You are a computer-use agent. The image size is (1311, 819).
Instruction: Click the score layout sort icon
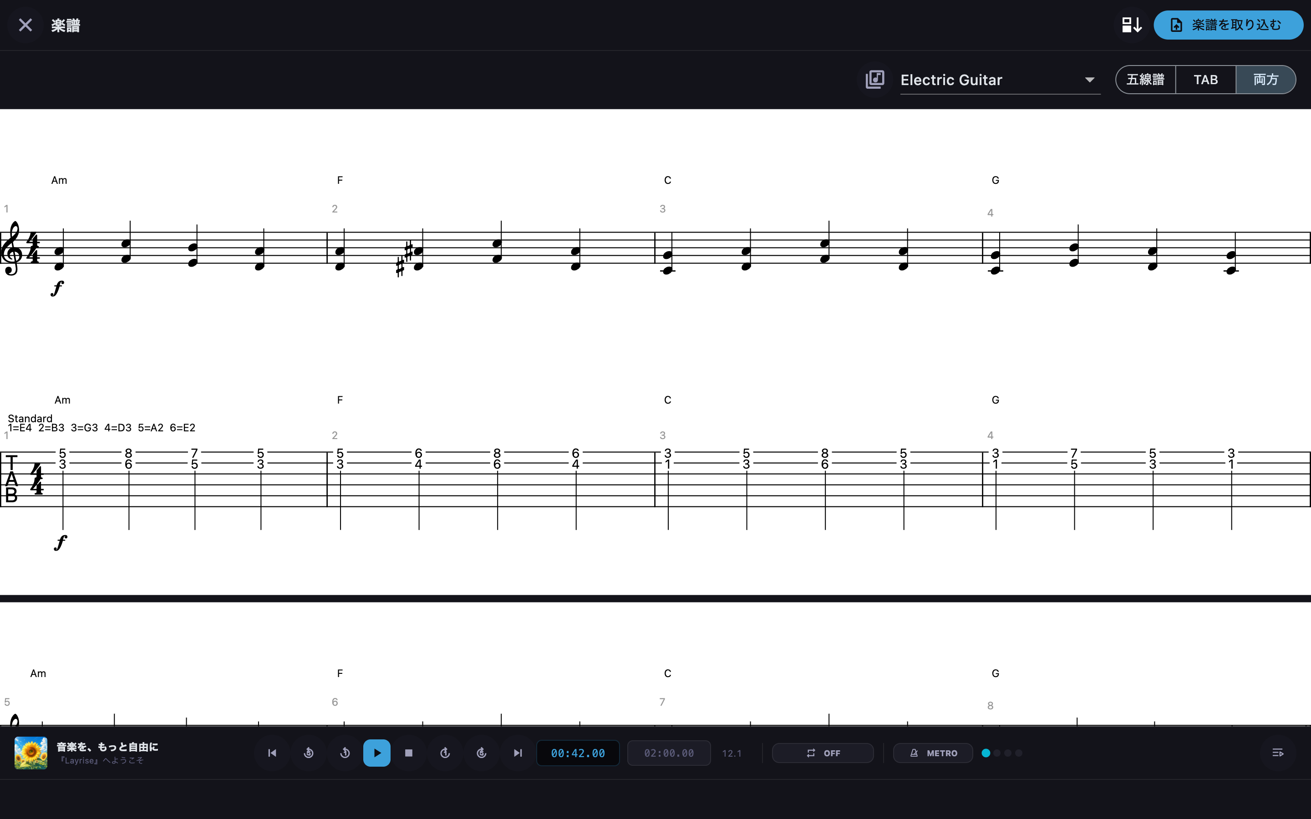pyautogui.click(x=1132, y=25)
